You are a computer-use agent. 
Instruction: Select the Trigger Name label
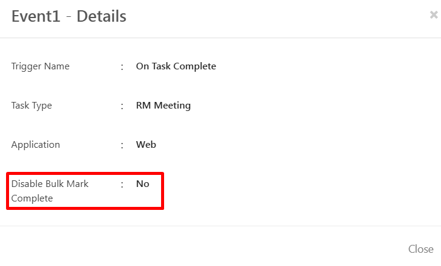click(x=40, y=66)
